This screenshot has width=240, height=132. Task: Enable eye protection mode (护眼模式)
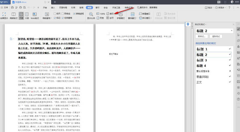(121, 16)
